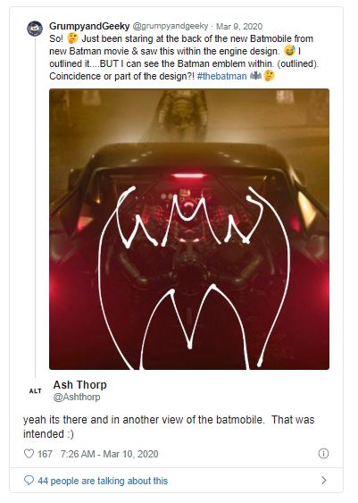Open the Mar 9, 2020 quoted tweet date

click(239, 26)
